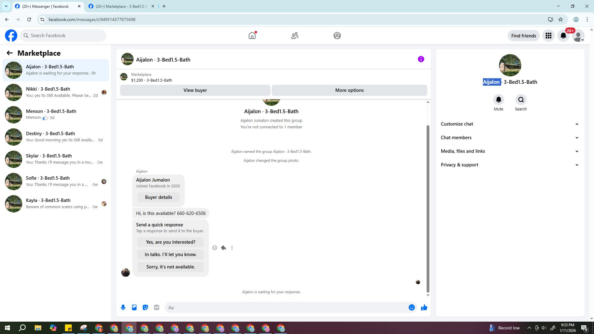Click the browser address bar URL
The height and width of the screenshot is (334, 594).
[92, 19]
